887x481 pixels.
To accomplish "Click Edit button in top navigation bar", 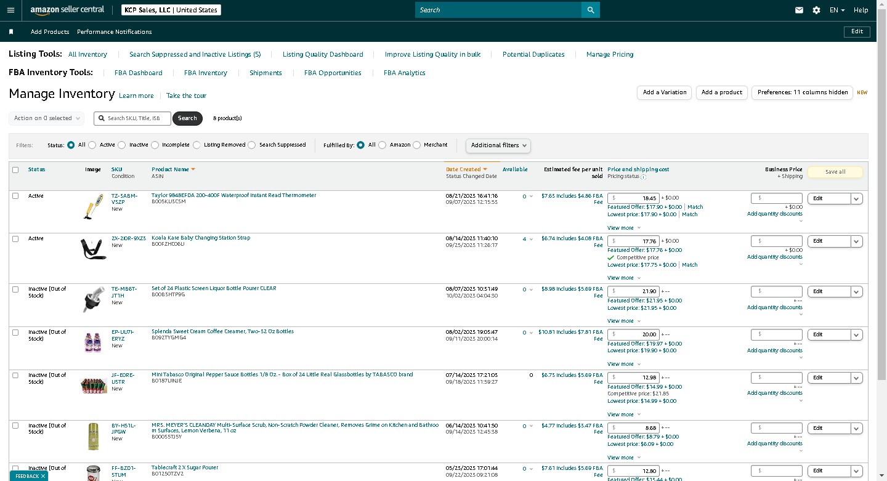I will coord(857,31).
